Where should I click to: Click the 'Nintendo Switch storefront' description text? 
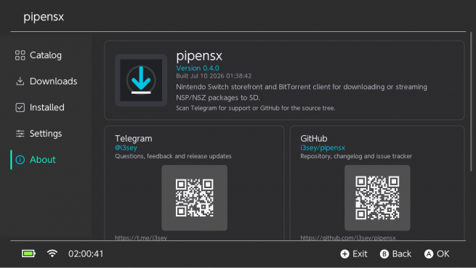[302, 92]
